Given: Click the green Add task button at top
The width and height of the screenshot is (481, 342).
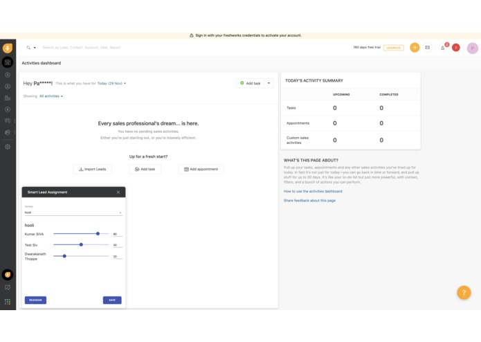Looking at the screenshot, I should [251, 83].
